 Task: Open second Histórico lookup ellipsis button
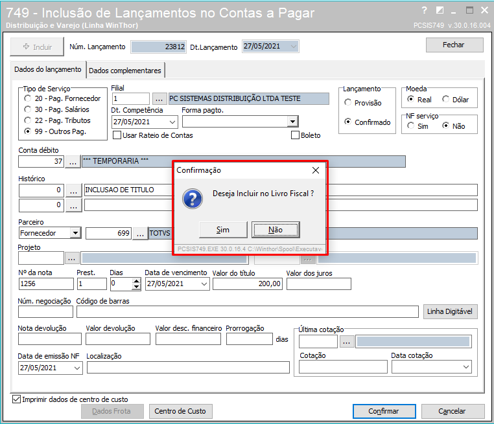(73, 205)
